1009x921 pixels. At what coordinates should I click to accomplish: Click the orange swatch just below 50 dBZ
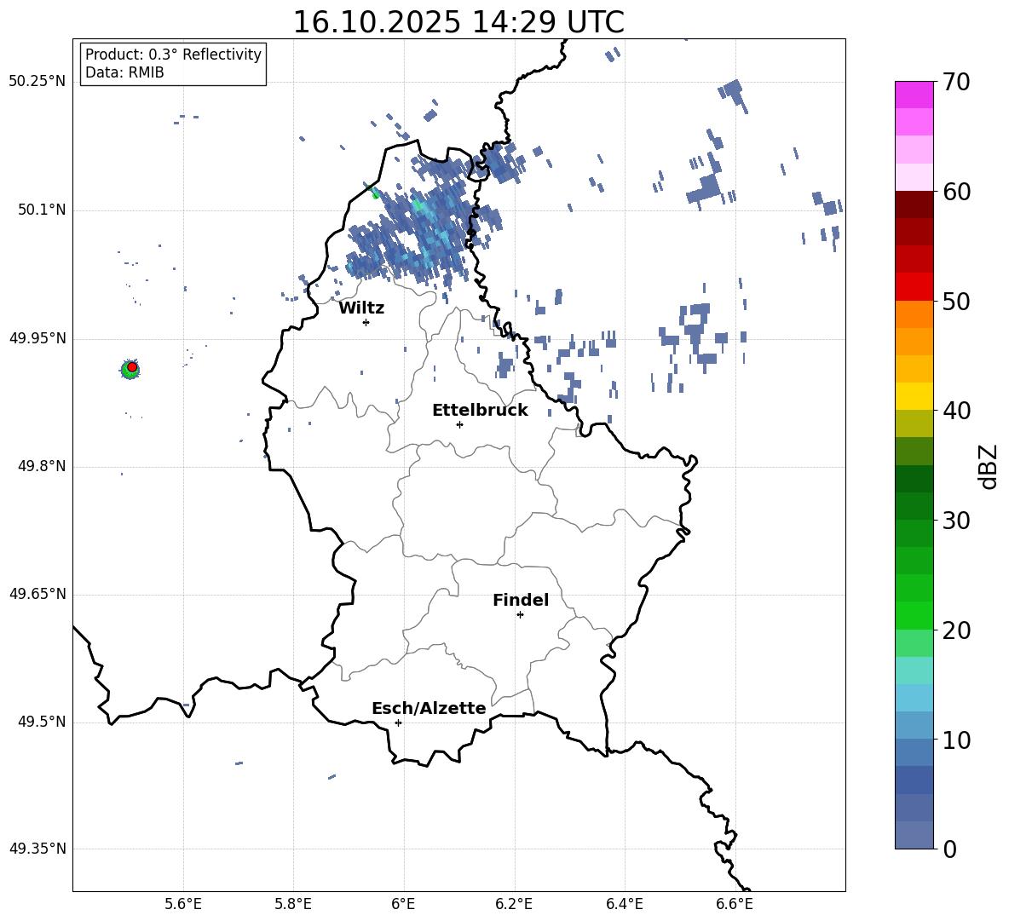[914, 314]
